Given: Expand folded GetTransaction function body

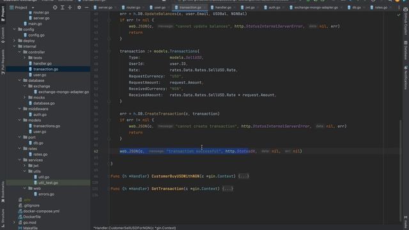Looking at the screenshot, I should pyautogui.click(x=228, y=189).
